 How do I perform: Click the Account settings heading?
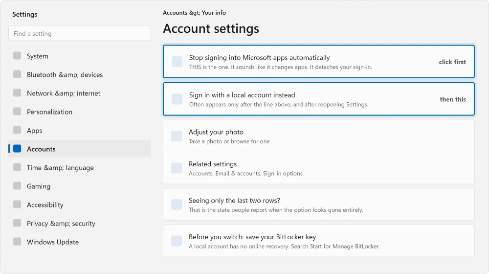pos(211,29)
